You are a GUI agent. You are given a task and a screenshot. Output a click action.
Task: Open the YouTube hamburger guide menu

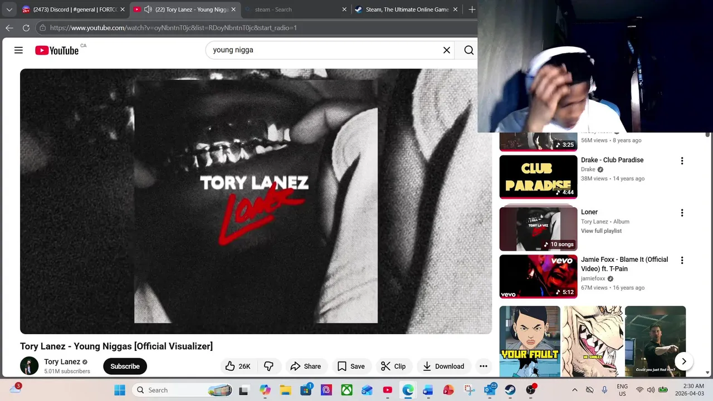click(18, 50)
